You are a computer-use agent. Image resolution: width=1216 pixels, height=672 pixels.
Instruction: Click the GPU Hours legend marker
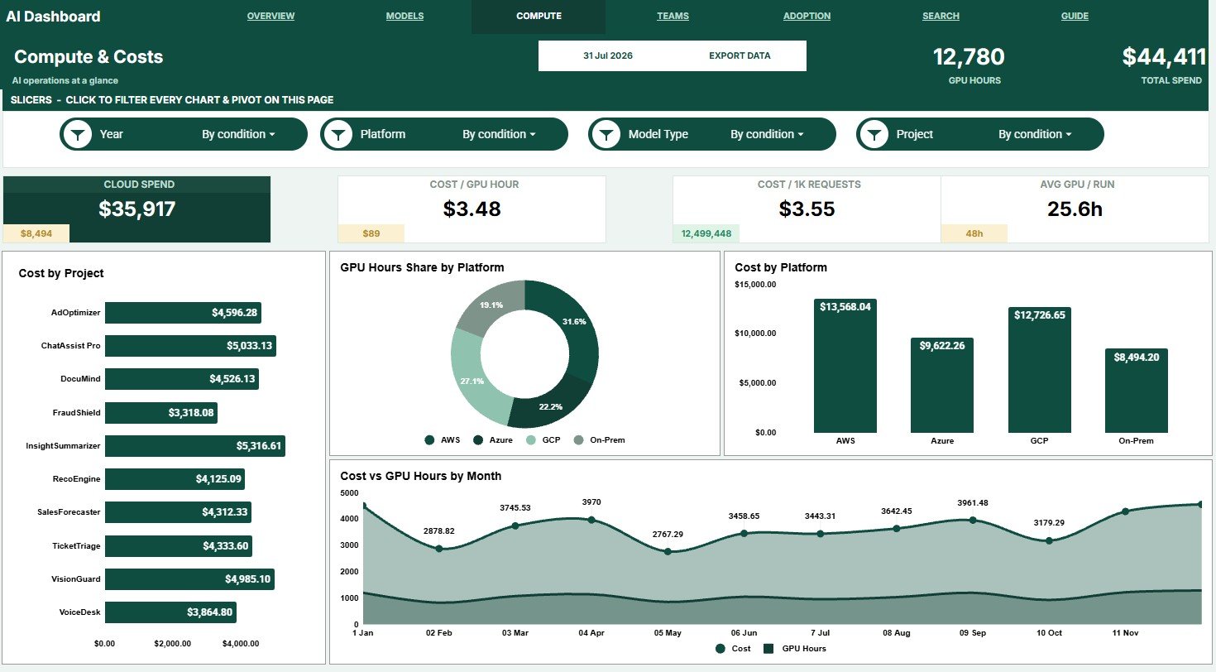click(x=768, y=649)
